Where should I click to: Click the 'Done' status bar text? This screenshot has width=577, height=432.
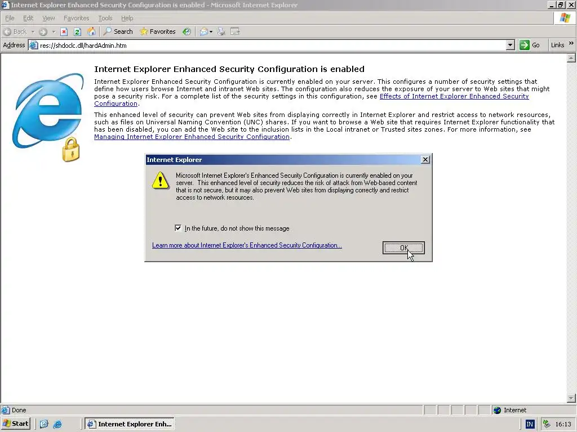(19, 410)
